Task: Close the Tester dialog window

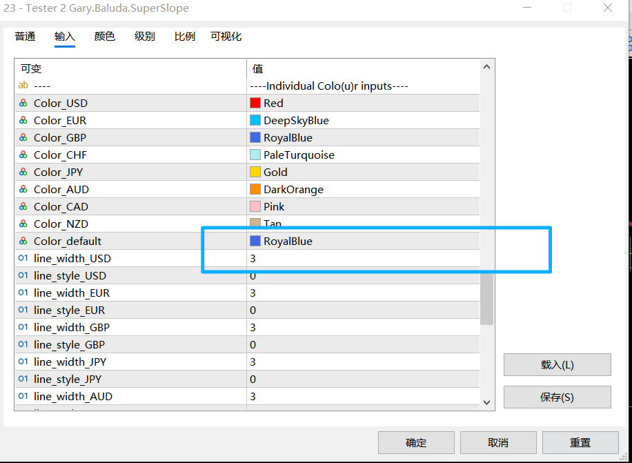Action: coord(608,8)
